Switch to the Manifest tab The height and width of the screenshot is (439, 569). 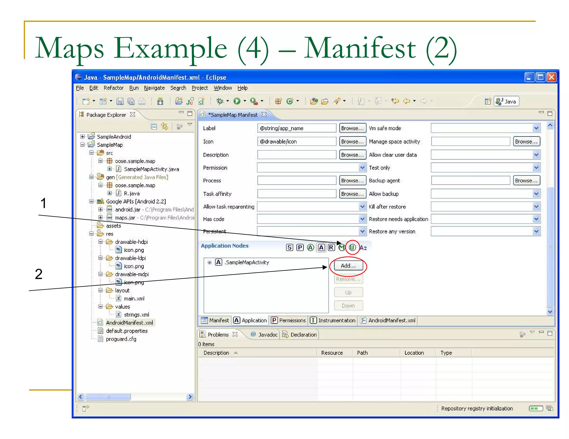[215, 321]
